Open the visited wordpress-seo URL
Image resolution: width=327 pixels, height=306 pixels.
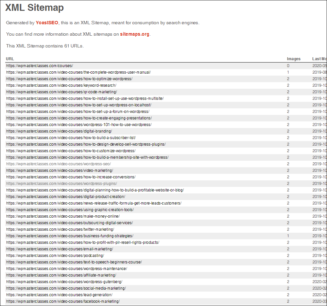(x=59, y=164)
